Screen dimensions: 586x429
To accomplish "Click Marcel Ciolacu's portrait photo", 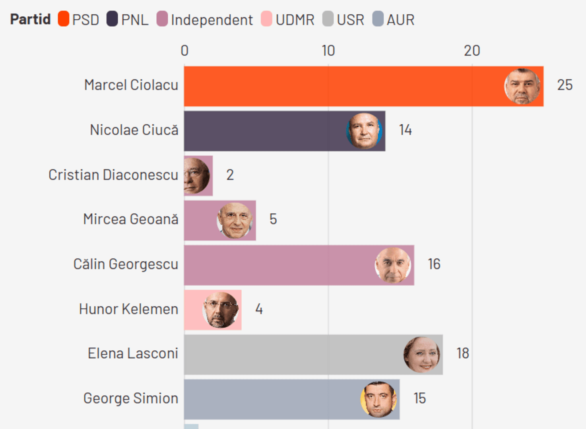I will coord(522,87).
